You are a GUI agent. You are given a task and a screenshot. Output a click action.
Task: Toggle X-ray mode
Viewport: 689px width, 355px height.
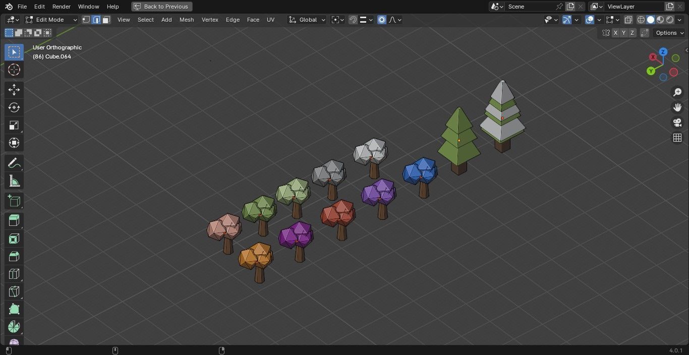click(628, 20)
